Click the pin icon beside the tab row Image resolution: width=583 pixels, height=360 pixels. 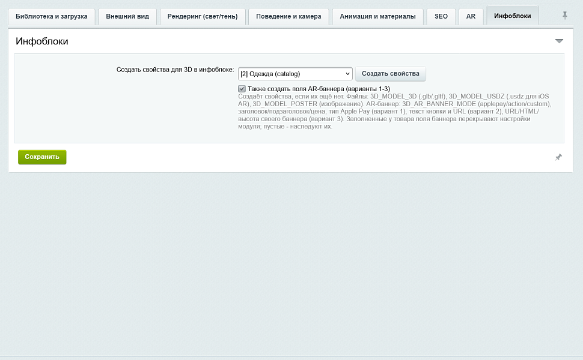point(564,15)
